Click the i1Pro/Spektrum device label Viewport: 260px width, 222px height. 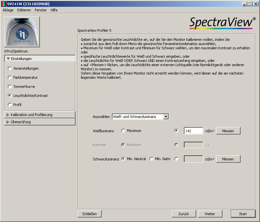point(16,51)
